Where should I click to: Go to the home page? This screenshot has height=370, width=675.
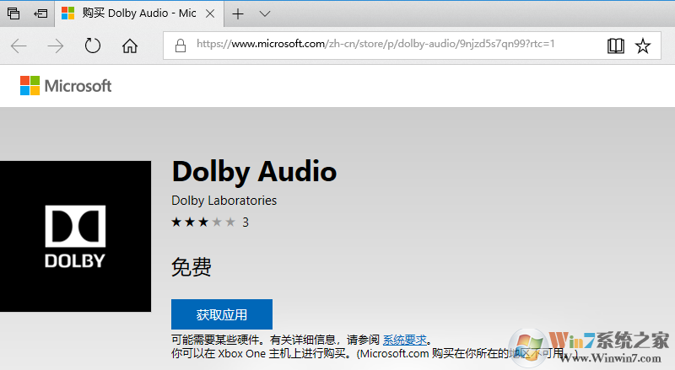(x=130, y=46)
